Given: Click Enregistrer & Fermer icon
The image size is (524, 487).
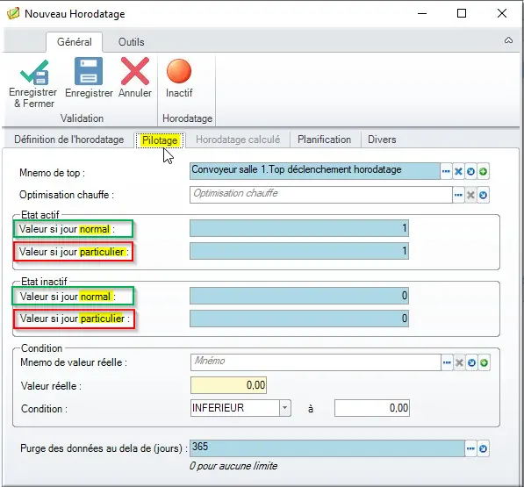Looking at the screenshot, I should click(x=34, y=72).
